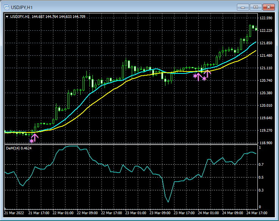Click the 23 Mar 01:00 time label
The width and height of the screenshot is (279, 221).
coord(136,213)
